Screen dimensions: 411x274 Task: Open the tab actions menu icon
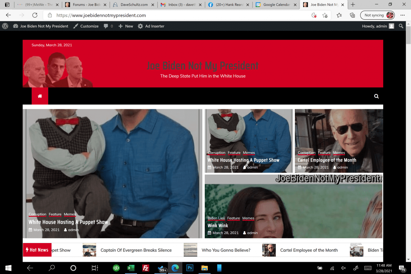7,5
